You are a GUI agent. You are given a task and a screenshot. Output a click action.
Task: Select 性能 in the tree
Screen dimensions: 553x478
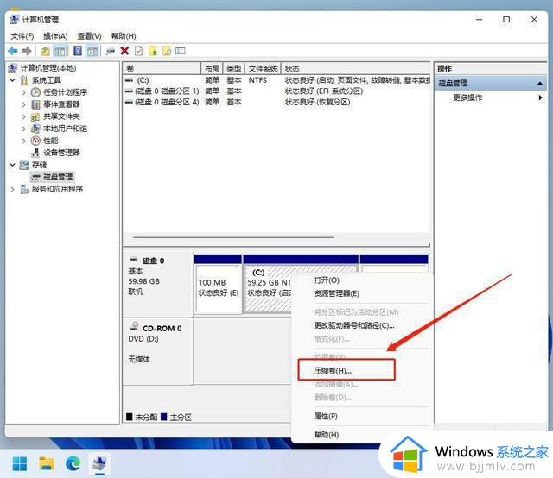pyautogui.click(x=51, y=141)
